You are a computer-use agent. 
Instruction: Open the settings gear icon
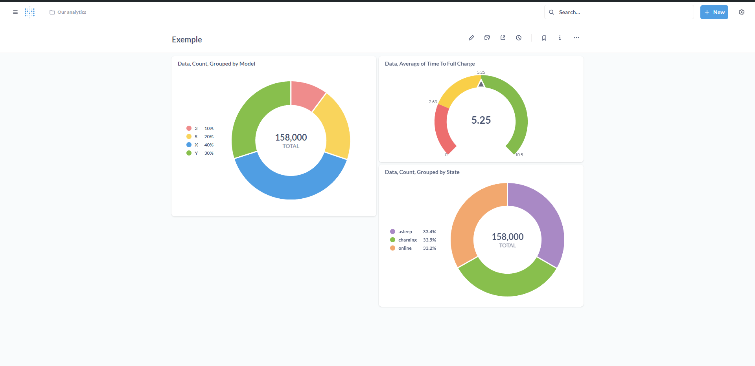pos(742,12)
